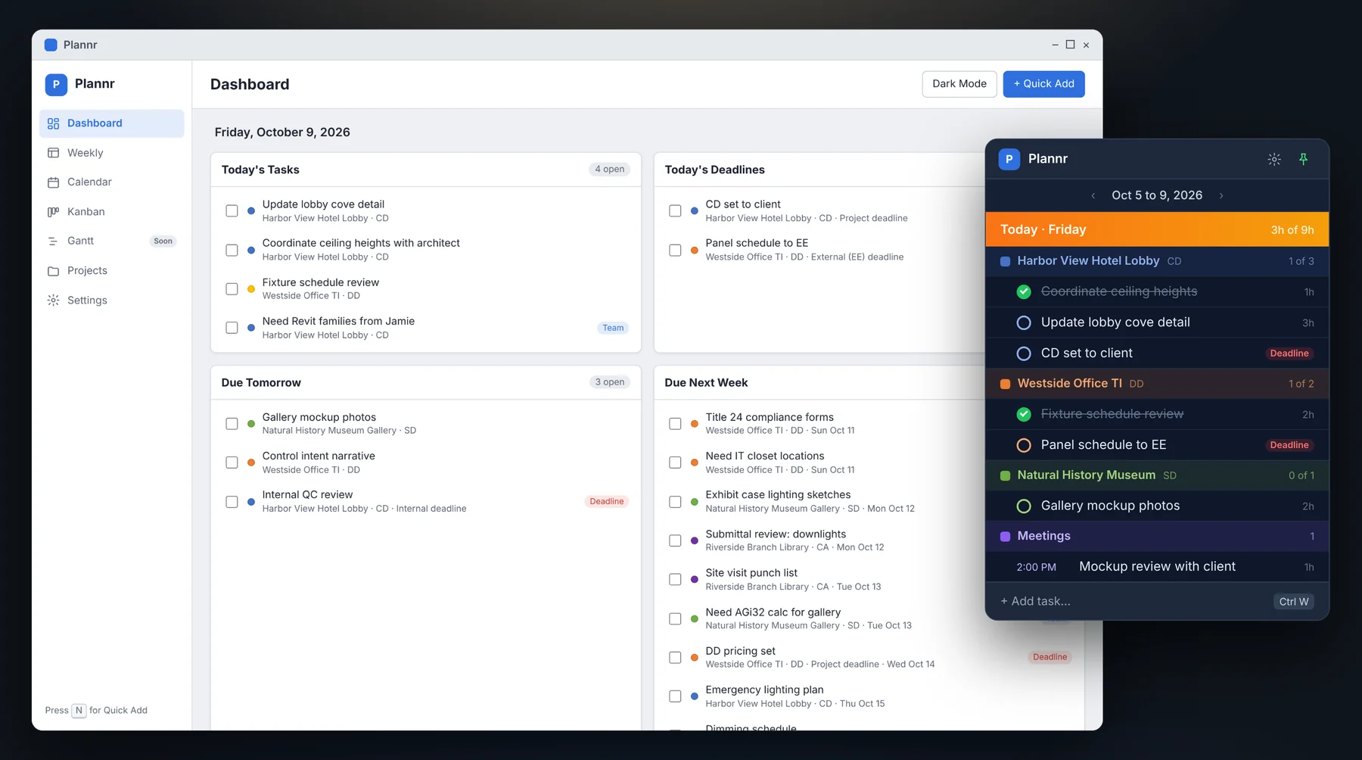Click the Plannr icon in the window title bar

(51, 45)
